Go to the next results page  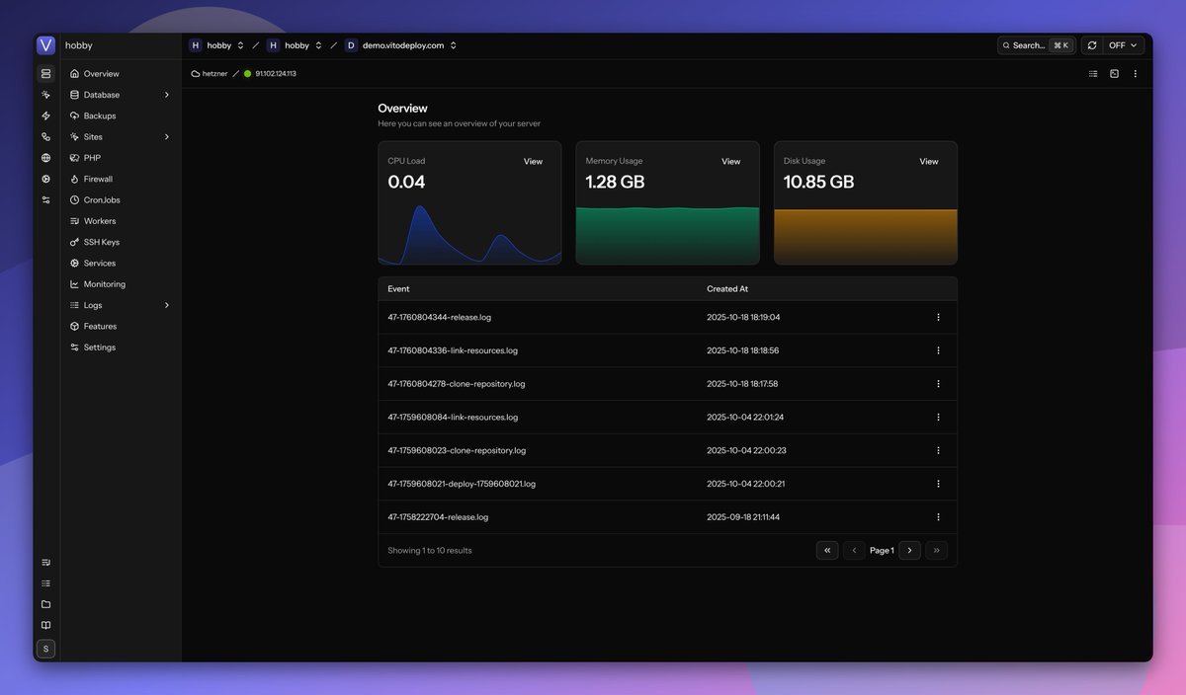coord(910,550)
